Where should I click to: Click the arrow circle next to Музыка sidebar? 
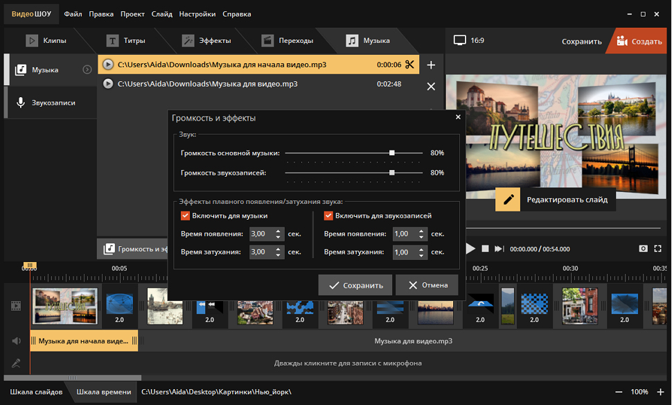click(x=87, y=69)
